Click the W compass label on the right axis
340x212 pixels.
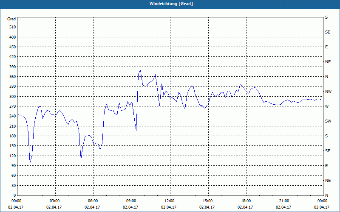click(x=327, y=106)
